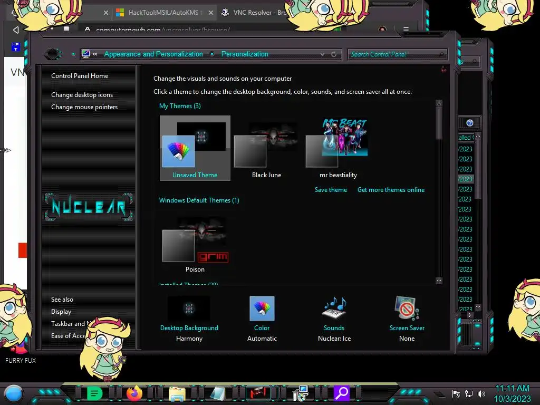540x405 pixels.
Task: Apply the Poison default theme
Action: [x=195, y=245]
